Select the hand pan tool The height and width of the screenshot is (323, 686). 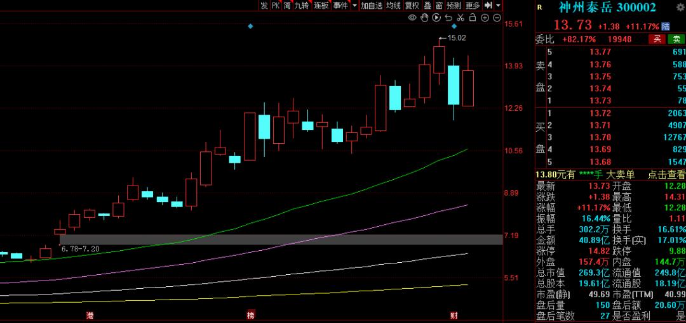424,18
